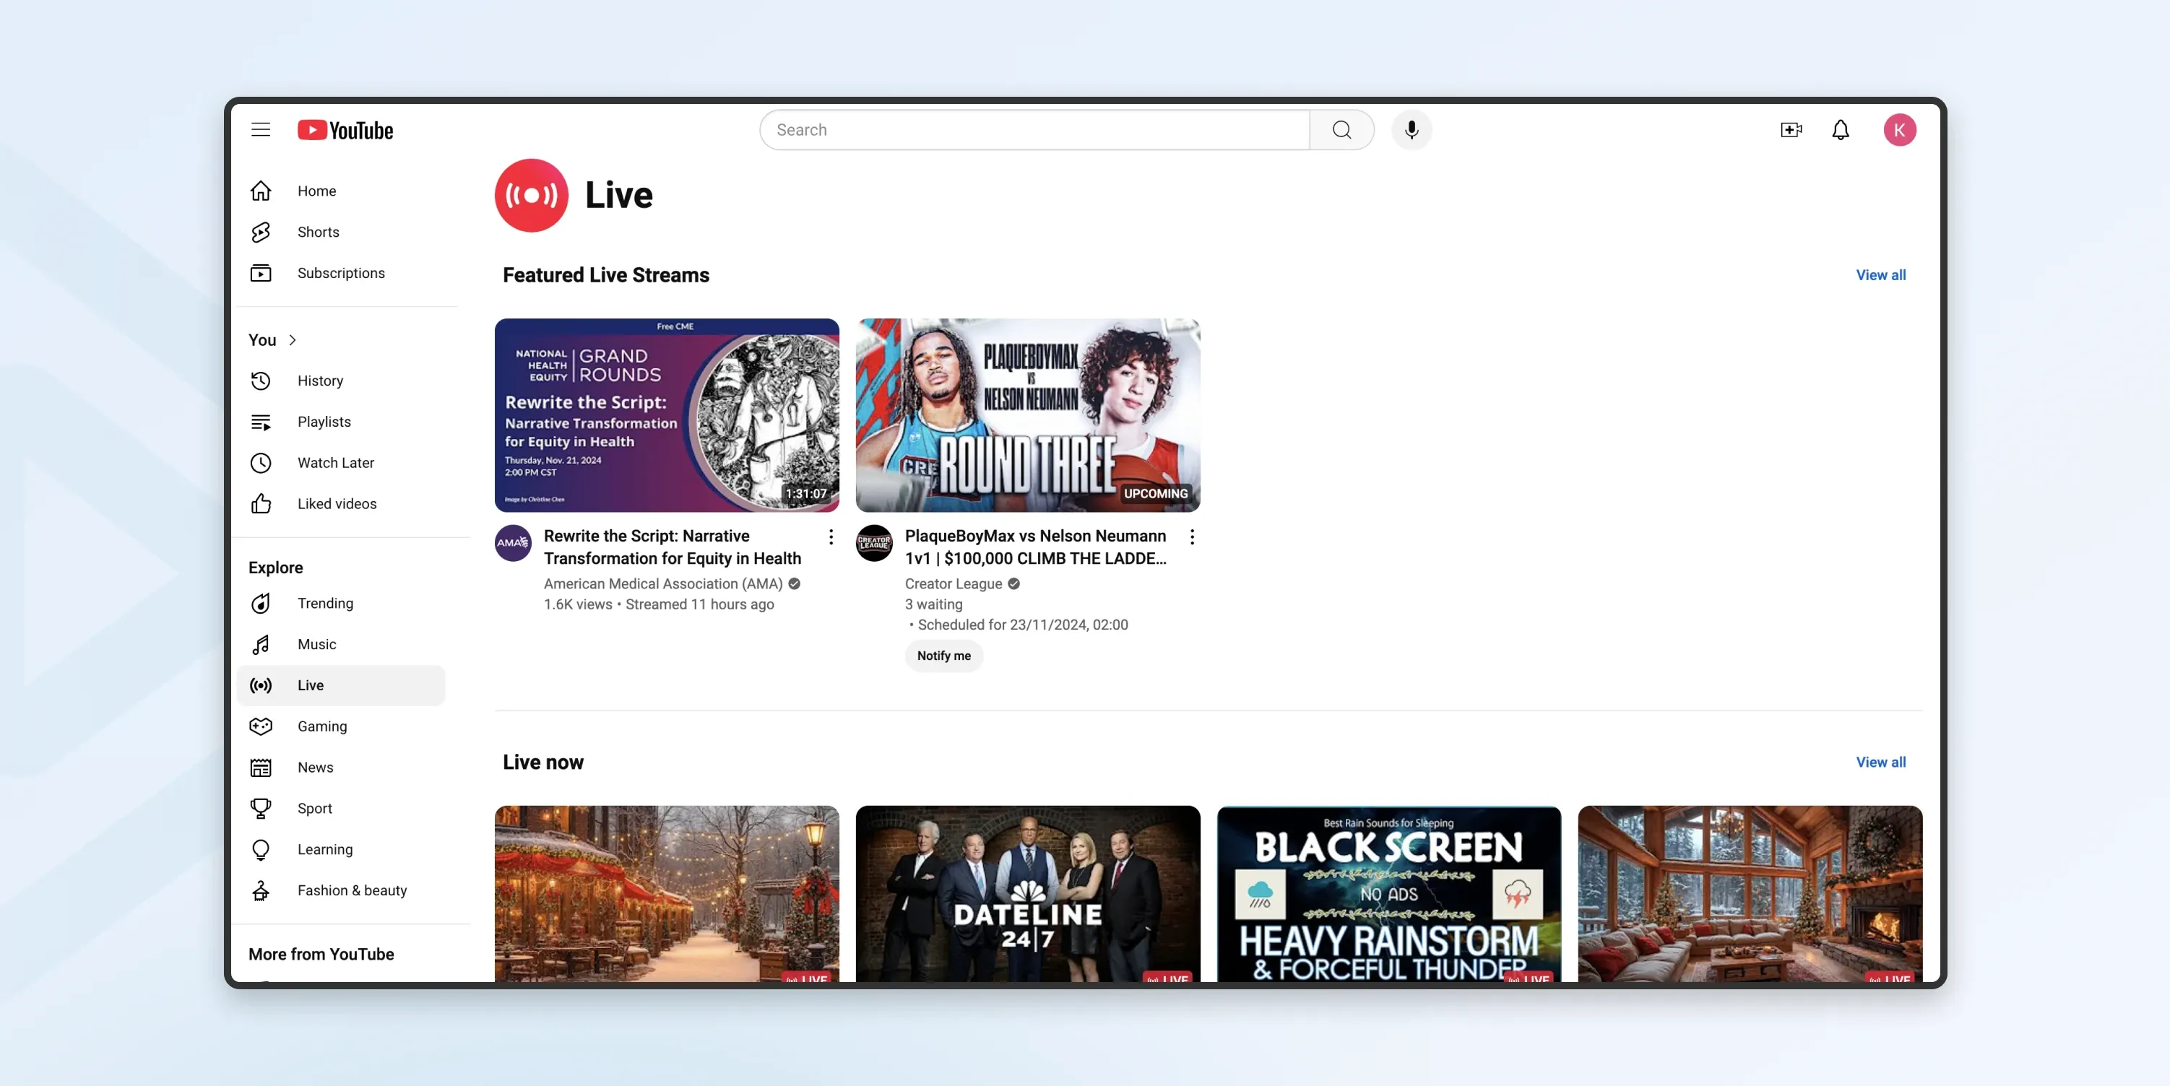Click the red Live broadcast badge

(532, 195)
